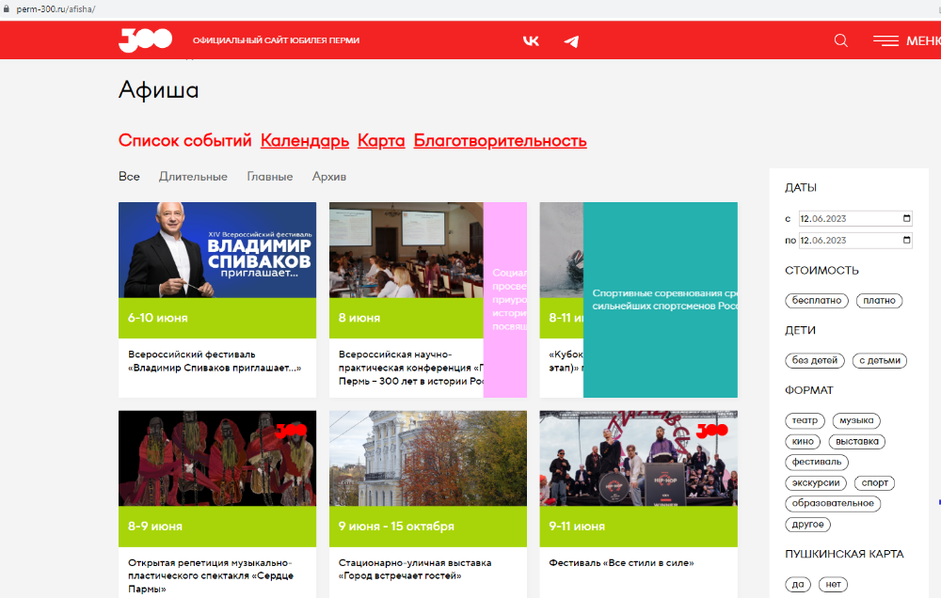Select the Архив events filter
The image size is (941, 598).
coord(328,177)
